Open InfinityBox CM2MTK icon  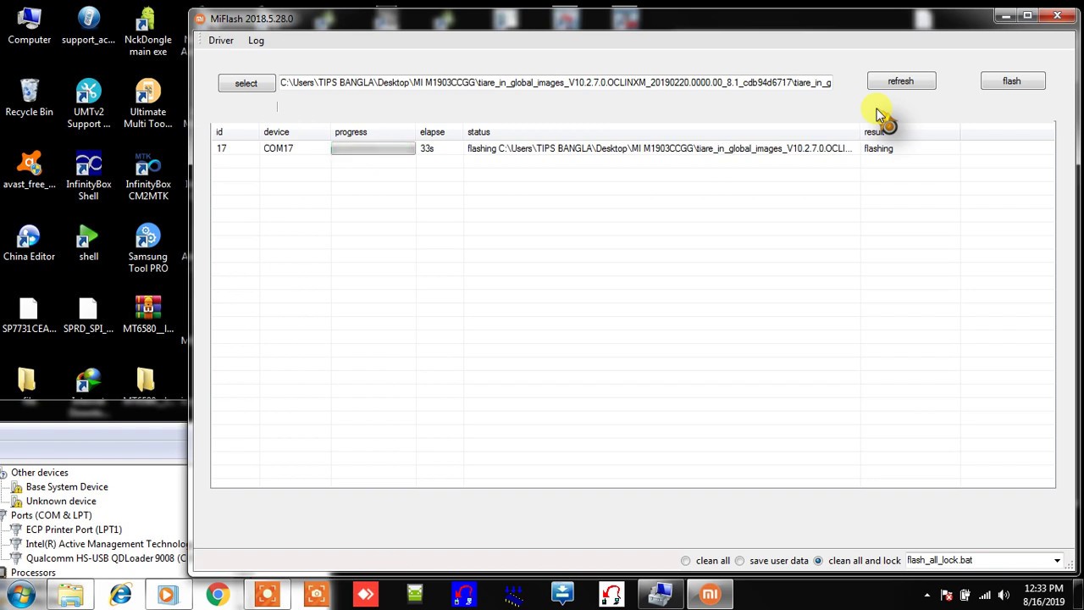click(147, 176)
